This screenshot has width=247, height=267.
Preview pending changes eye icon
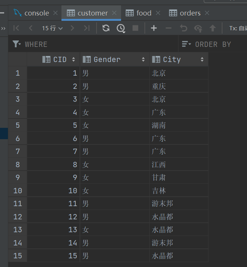[198, 28]
